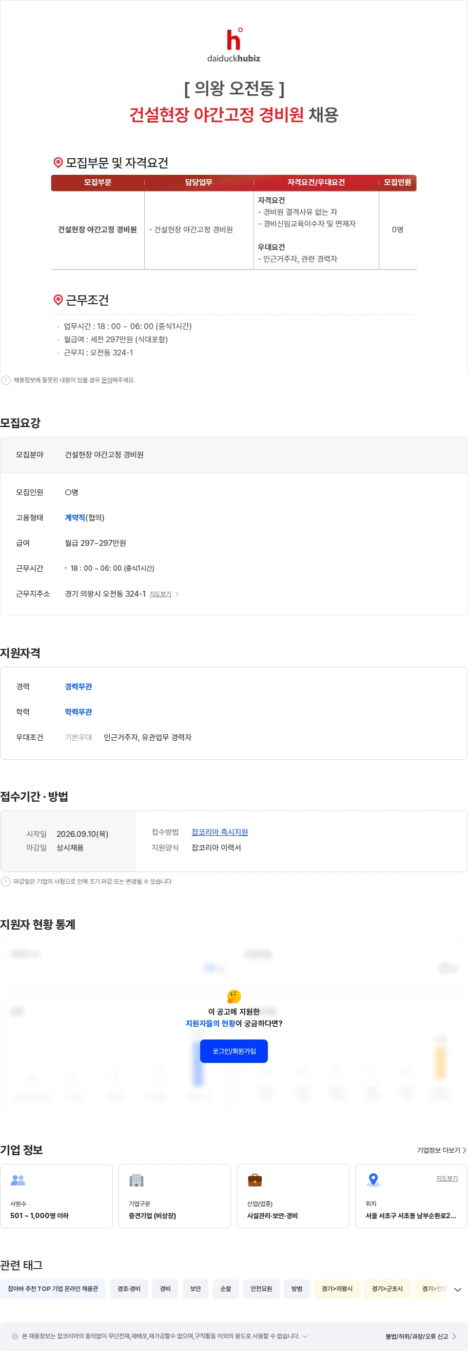Click the 501 ~ 1,000명 이하 value

point(39,1216)
